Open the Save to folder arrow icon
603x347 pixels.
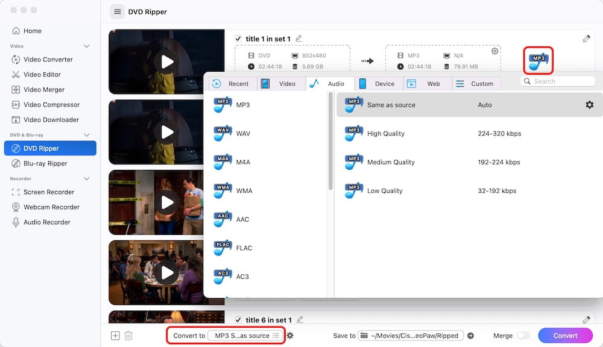(x=470, y=336)
